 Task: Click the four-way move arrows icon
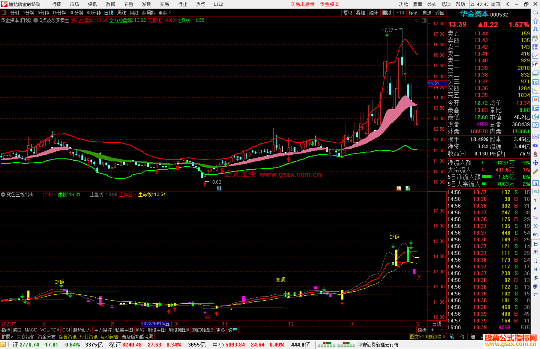pyautogui.click(x=535, y=163)
